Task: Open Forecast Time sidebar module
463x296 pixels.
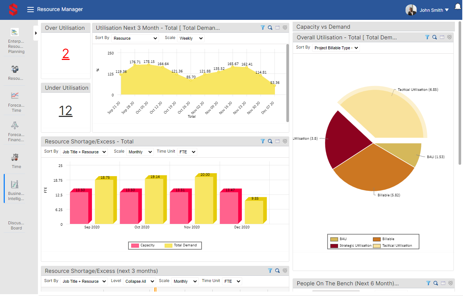Action: pyautogui.click(x=16, y=101)
